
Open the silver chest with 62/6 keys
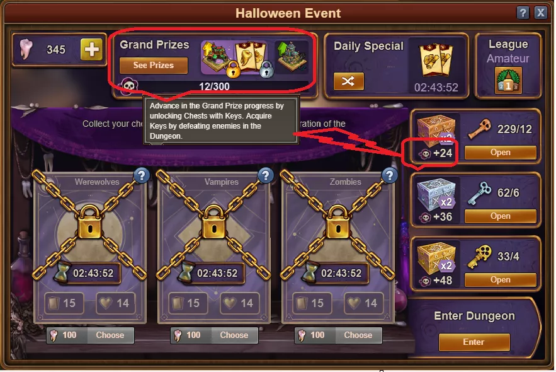point(501,216)
